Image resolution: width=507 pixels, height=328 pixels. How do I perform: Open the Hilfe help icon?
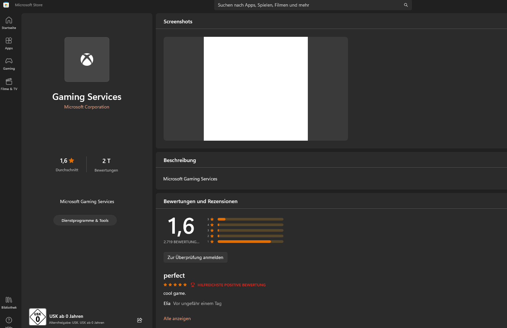9,320
